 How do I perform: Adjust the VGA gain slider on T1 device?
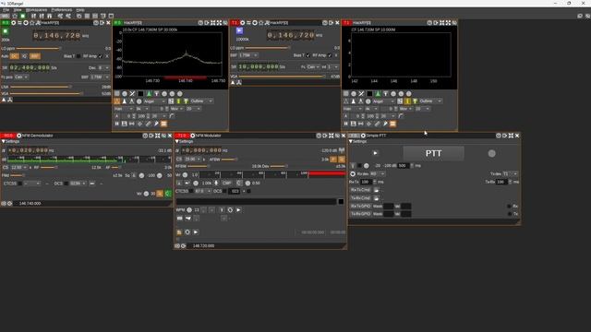(x=283, y=77)
